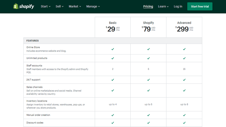Expand the Manage menu

[93, 6]
